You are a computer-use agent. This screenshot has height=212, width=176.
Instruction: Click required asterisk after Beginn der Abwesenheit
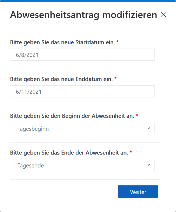pos(137,115)
